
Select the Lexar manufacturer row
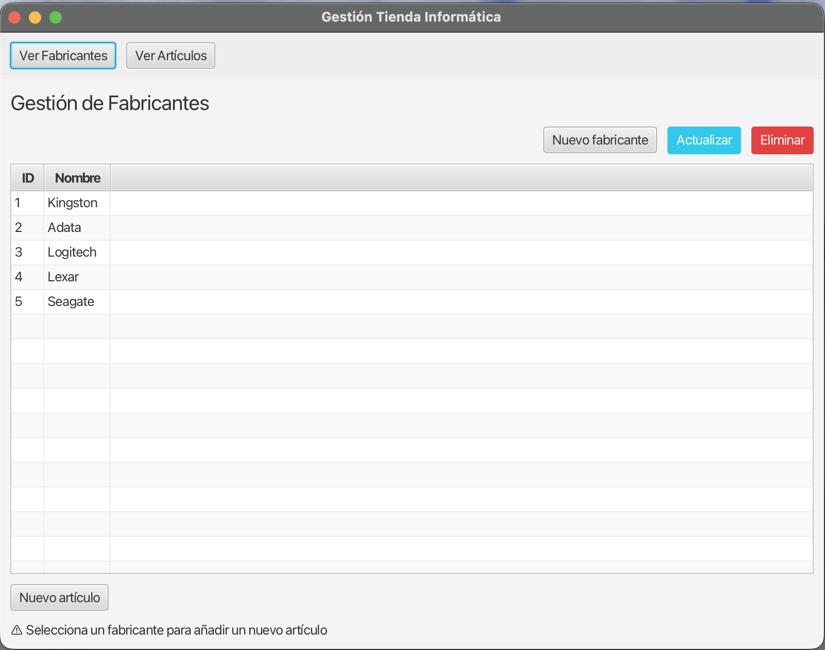click(x=412, y=277)
